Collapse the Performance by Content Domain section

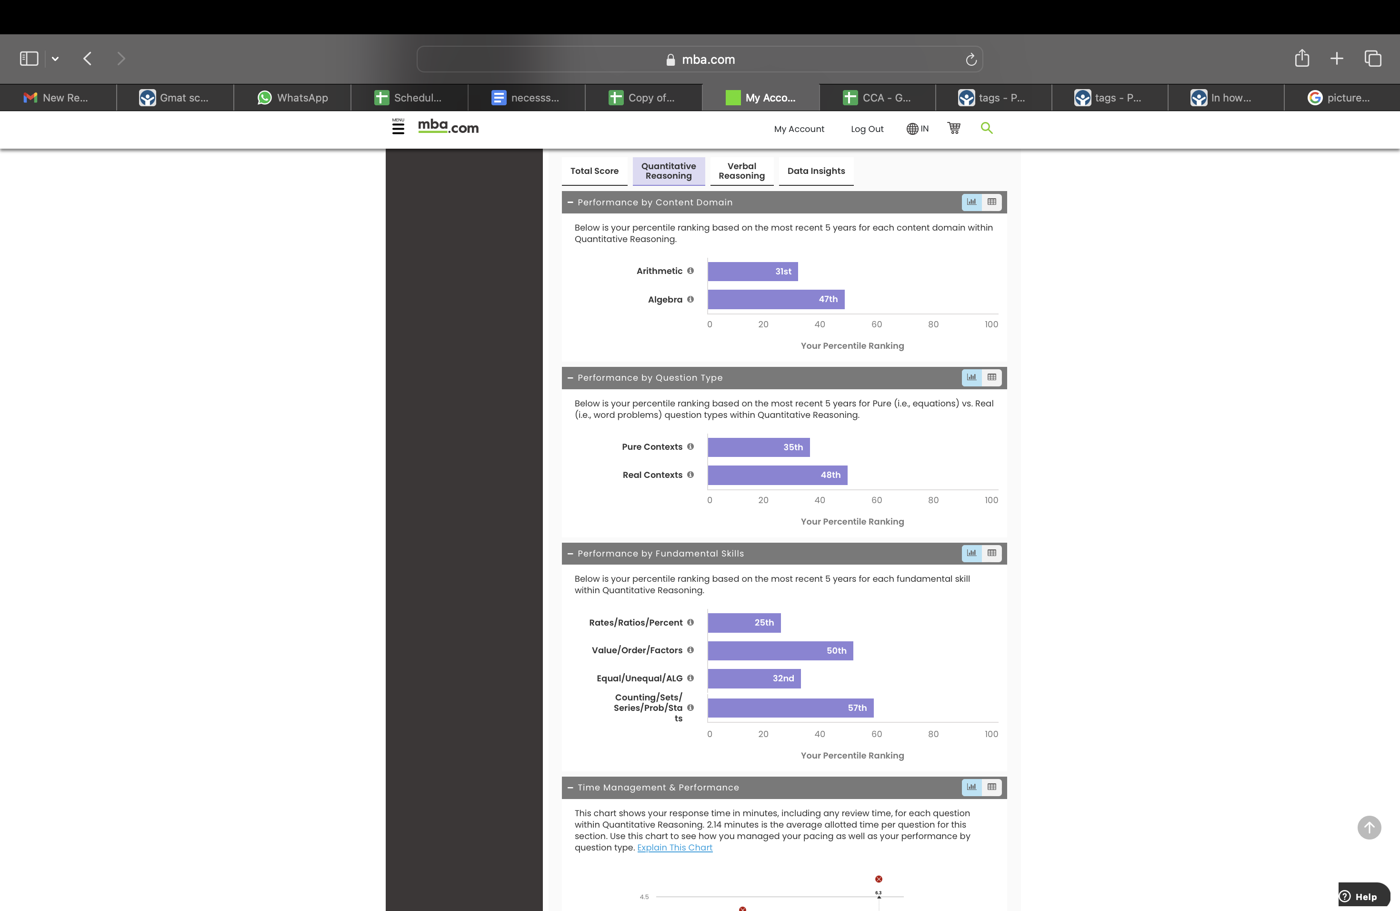(570, 202)
